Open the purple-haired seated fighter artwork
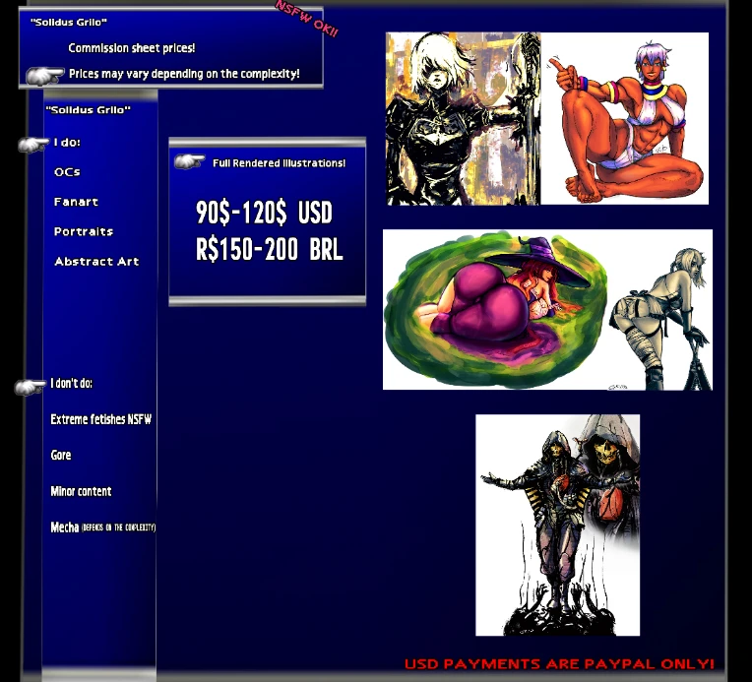 pyautogui.click(x=624, y=118)
